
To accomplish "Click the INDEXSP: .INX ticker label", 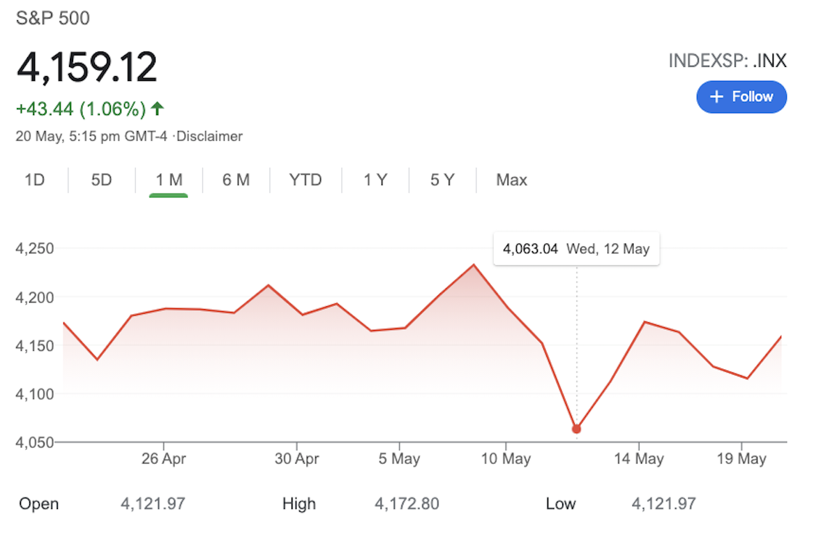I will (x=727, y=61).
